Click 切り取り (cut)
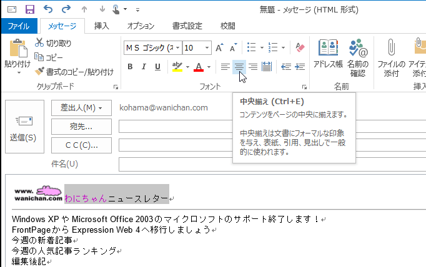 point(54,43)
